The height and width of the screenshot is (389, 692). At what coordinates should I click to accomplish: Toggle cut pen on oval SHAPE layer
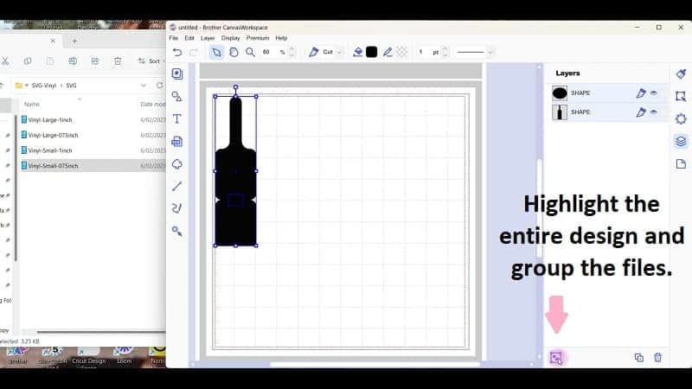point(641,93)
